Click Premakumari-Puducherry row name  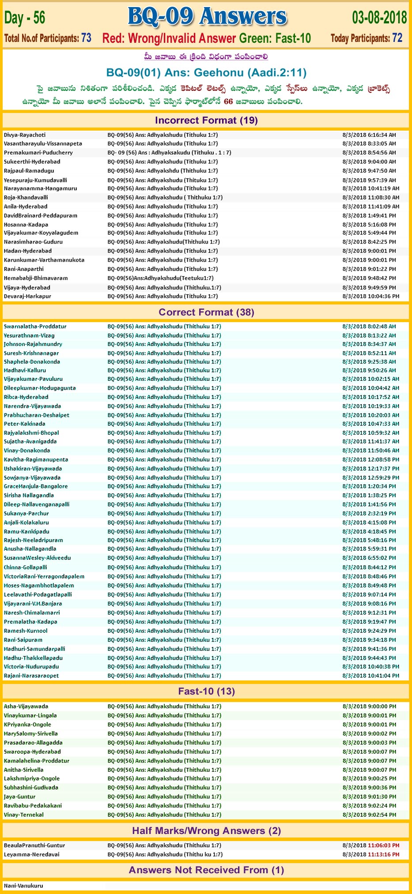38,153
